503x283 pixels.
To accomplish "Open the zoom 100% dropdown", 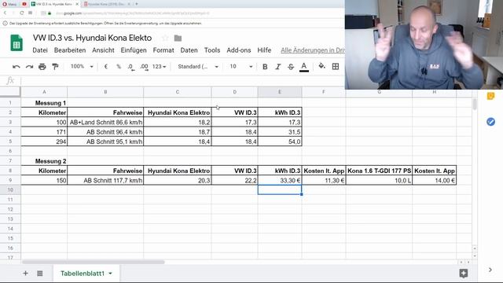I will click(82, 66).
